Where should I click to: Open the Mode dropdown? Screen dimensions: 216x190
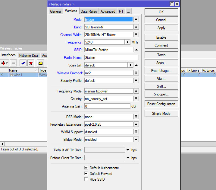click(136, 19)
